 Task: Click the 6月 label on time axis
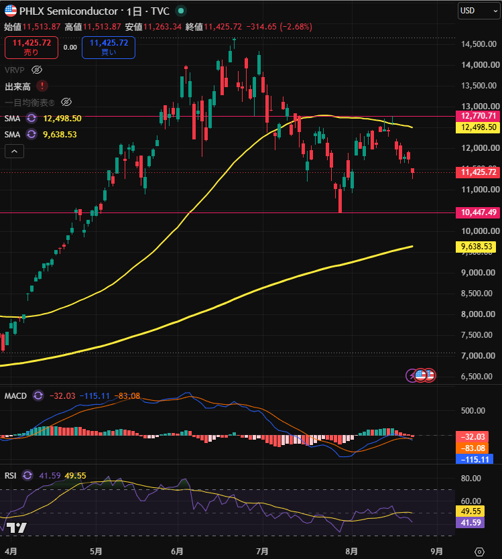click(x=177, y=551)
